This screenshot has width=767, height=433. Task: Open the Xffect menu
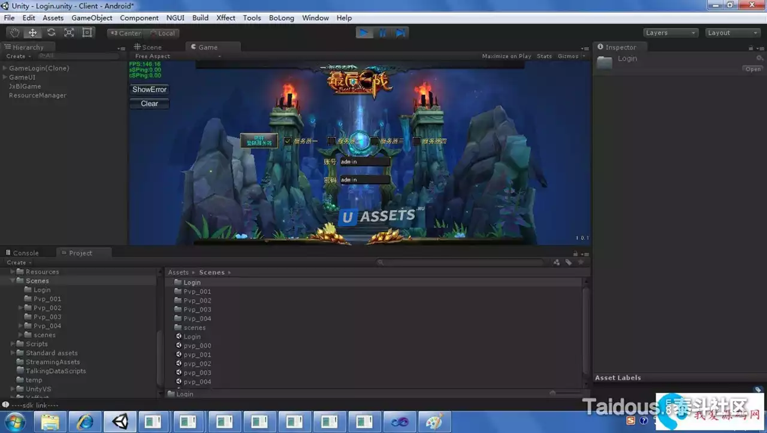tap(226, 18)
